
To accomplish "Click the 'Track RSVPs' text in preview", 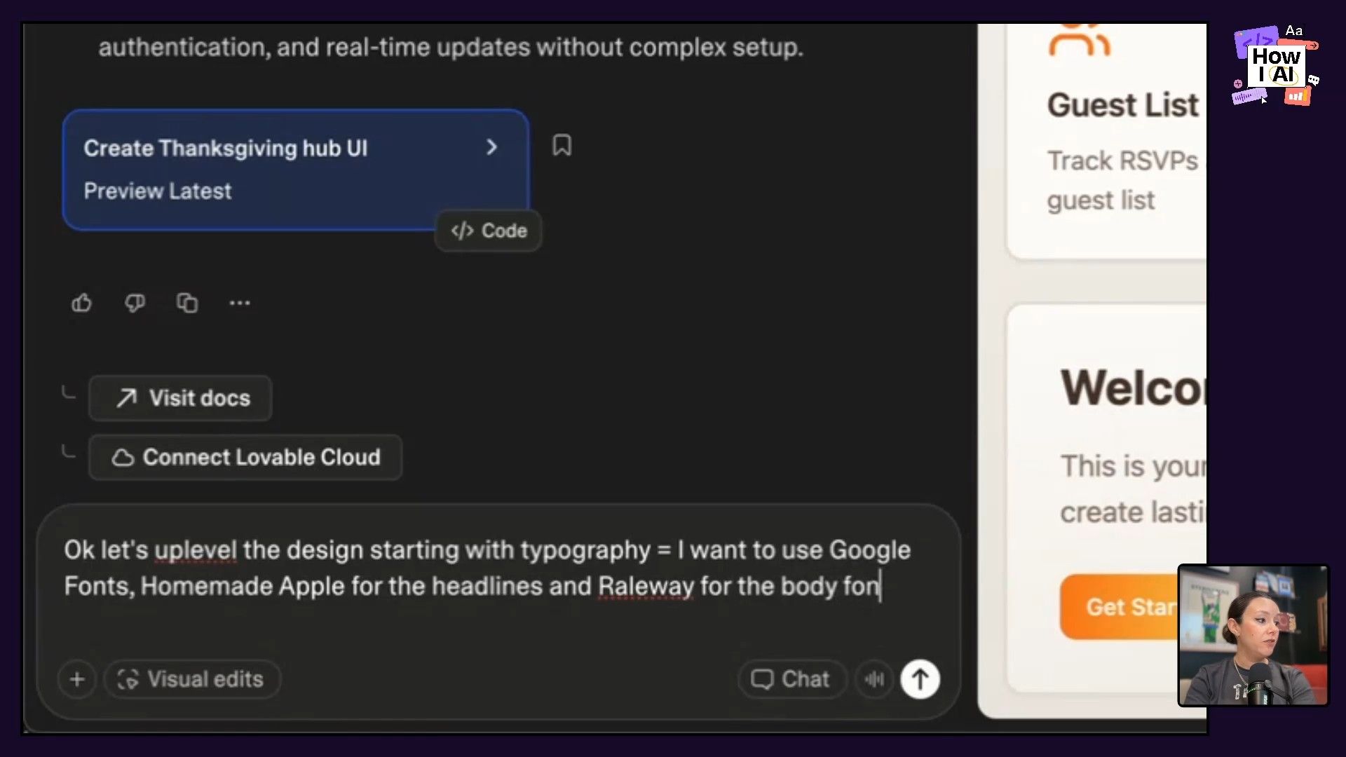I will point(1122,161).
